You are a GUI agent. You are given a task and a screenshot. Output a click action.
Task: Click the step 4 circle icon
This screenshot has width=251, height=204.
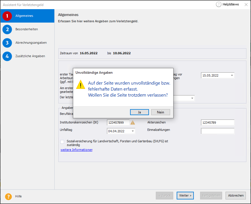pos(7,56)
